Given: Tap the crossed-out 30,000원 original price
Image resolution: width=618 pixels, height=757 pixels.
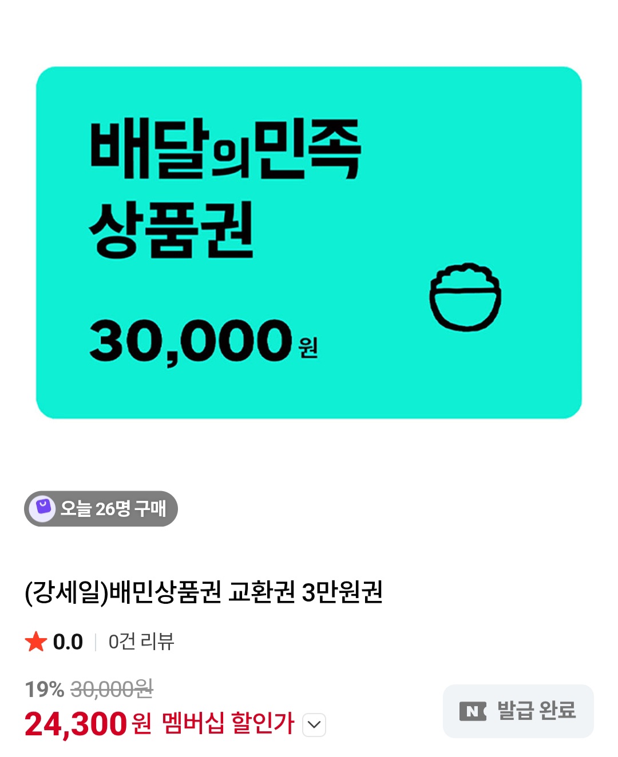Looking at the screenshot, I should coord(112,689).
